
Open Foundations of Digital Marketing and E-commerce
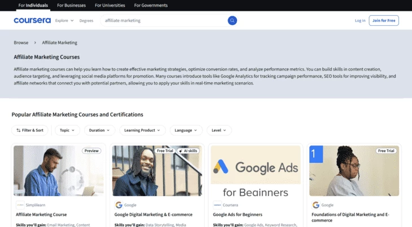(350, 217)
